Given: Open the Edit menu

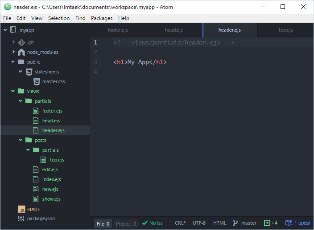Looking at the screenshot, I should (21, 18).
